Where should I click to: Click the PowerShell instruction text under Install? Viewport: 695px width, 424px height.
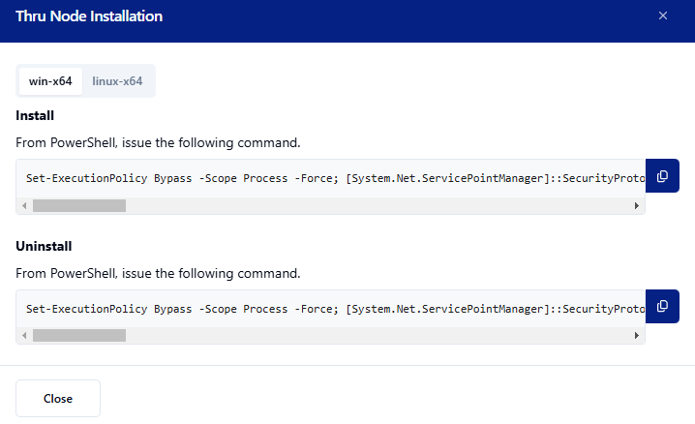point(158,142)
